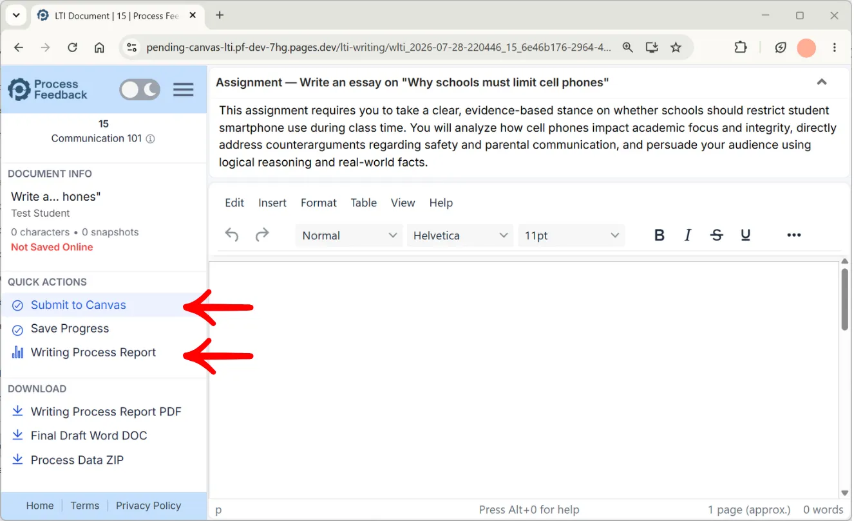Open the Normal paragraph style dropdown
854x521 pixels.
[x=349, y=235]
